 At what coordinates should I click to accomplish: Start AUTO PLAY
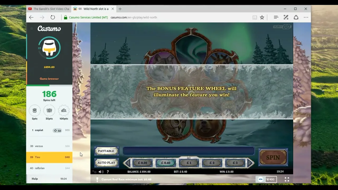(106, 163)
